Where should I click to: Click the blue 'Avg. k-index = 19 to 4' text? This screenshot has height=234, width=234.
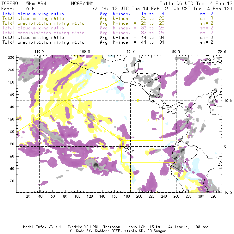pos(132,14)
